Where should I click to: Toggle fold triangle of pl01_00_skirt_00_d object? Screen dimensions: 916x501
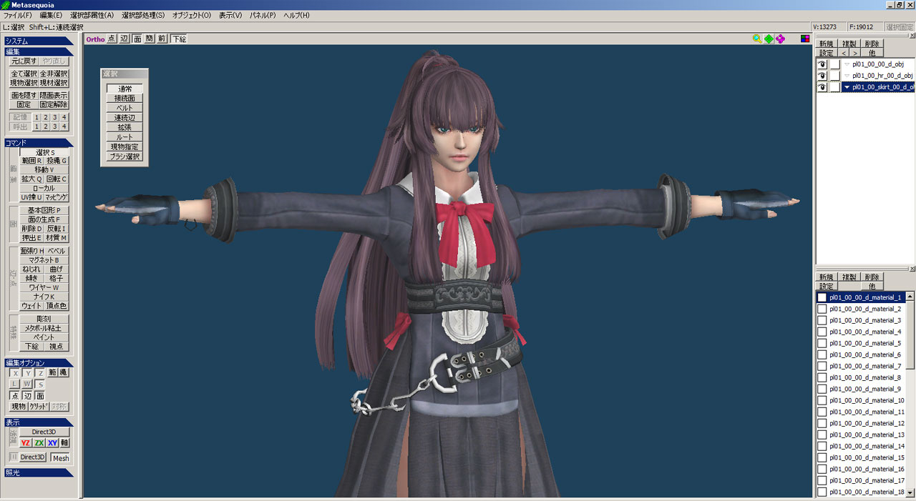847,87
